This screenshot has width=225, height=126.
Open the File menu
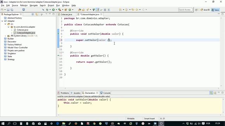point(2,6)
